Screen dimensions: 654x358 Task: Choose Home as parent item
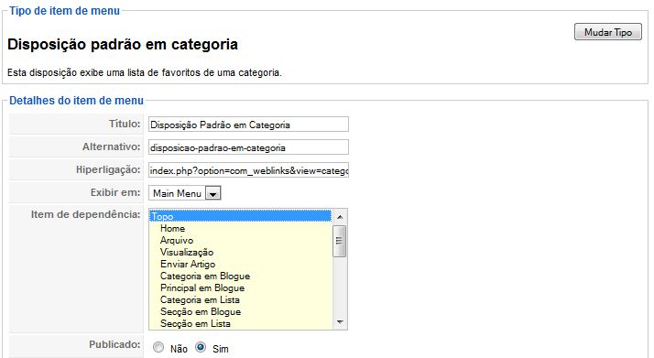coord(241,228)
